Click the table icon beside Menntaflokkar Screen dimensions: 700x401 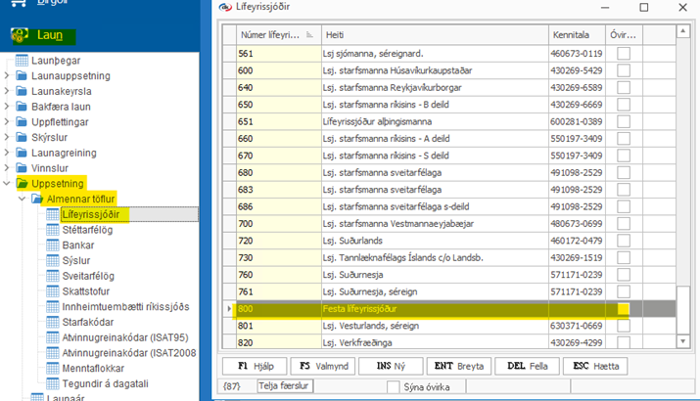[53, 368]
